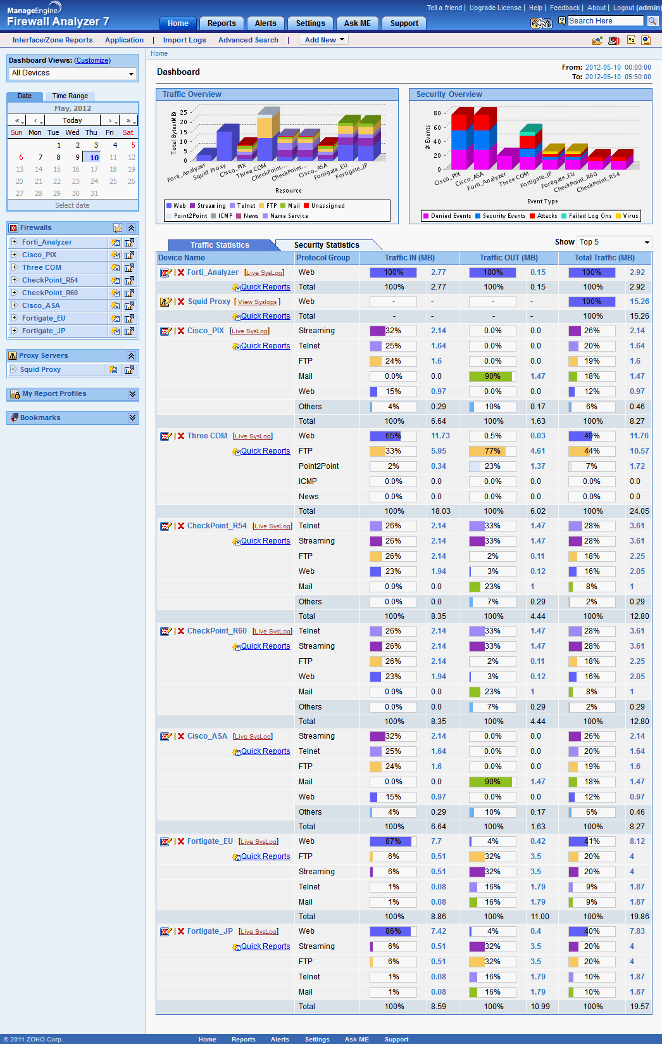
Task: Click the Cisco_PIX bar in Security Overview chart
Action: pyautogui.click(x=463, y=139)
